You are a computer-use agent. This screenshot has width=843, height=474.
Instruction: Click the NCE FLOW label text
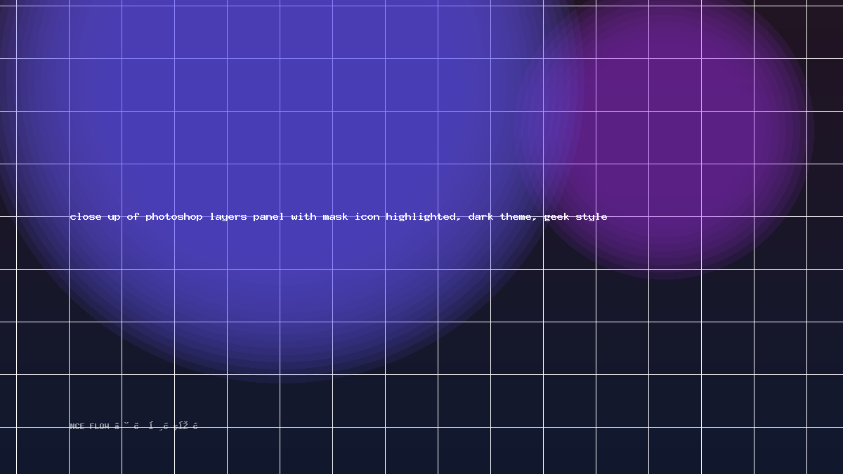click(89, 426)
